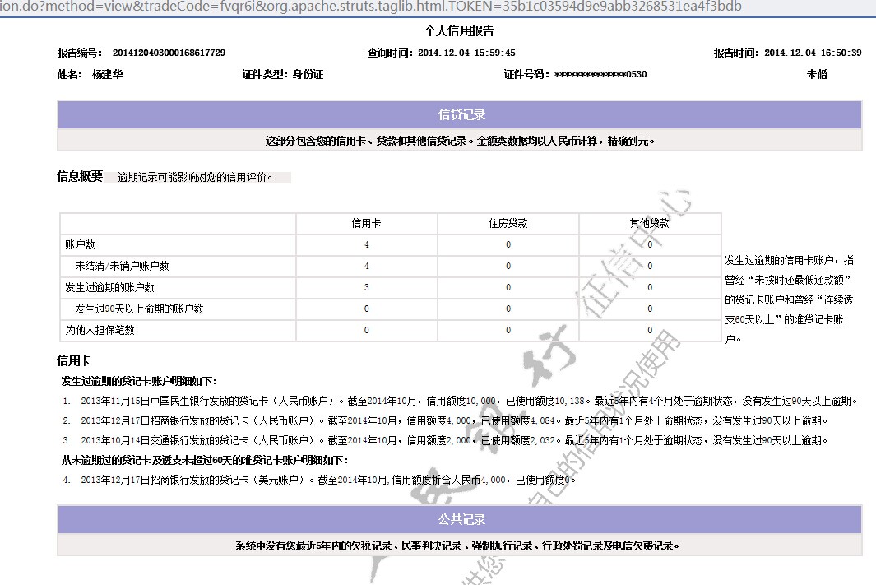Viewport: 876px width, 585px height.
Task: Click the 中国民生银行 overdue card entry
Action: 461,402
